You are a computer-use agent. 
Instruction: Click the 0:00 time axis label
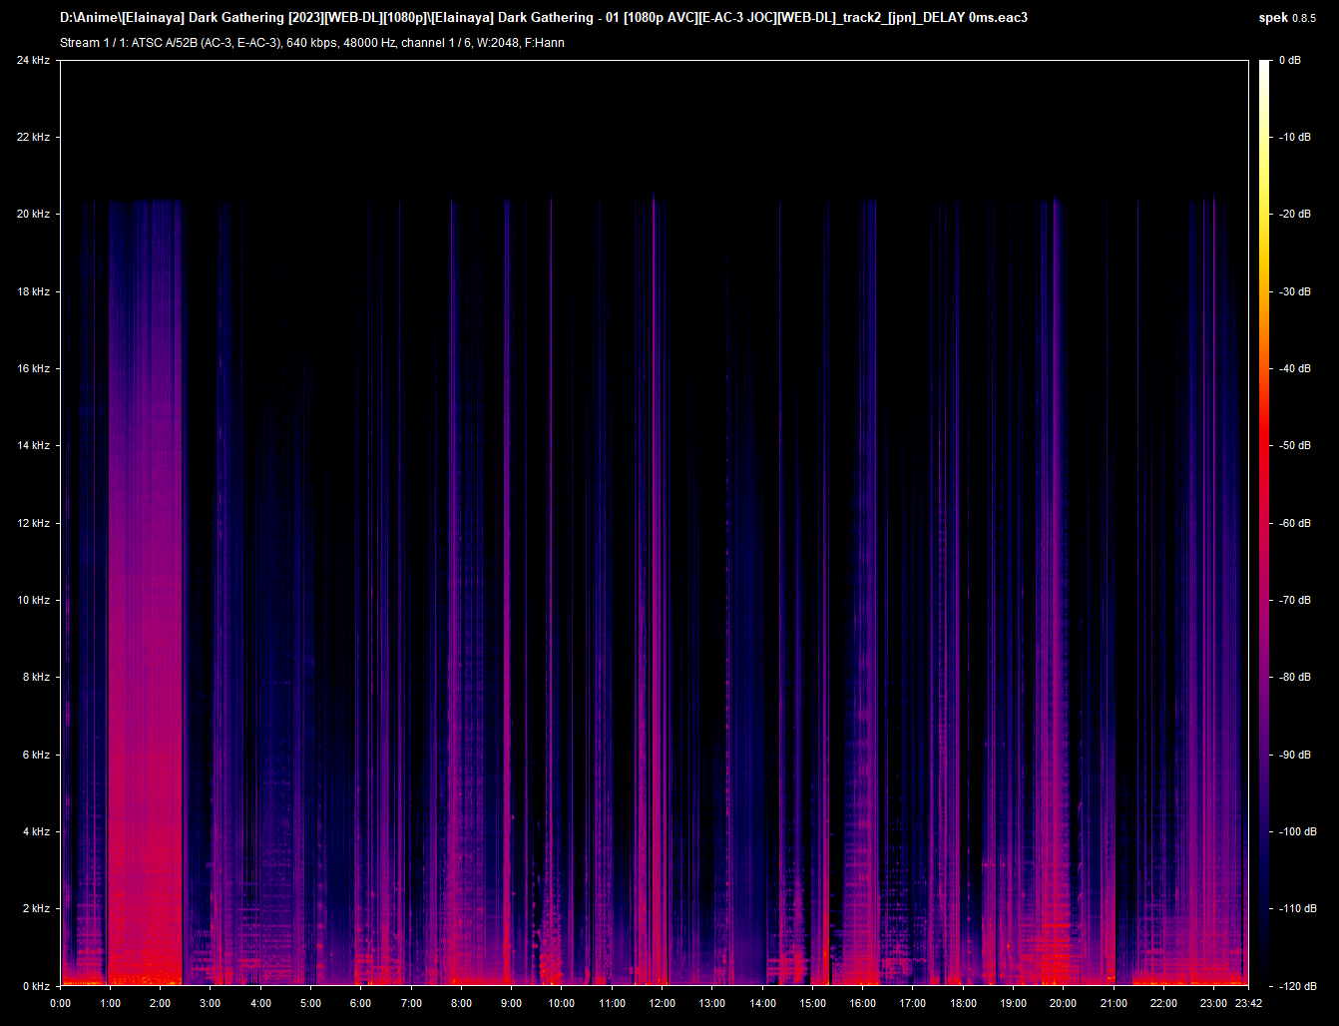tap(60, 1003)
